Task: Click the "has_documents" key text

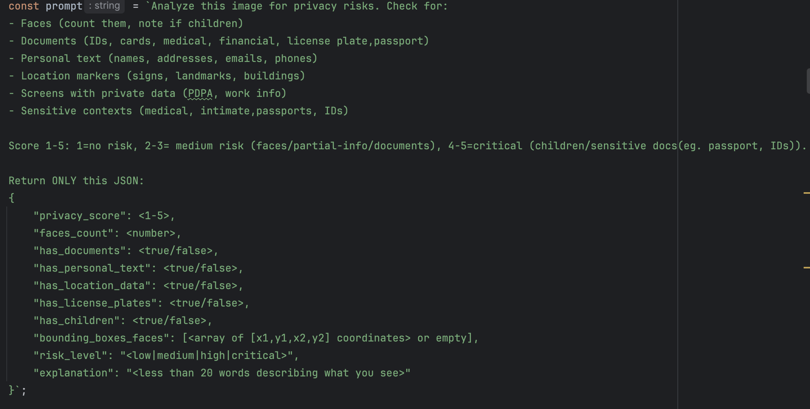Action: coord(79,251)
